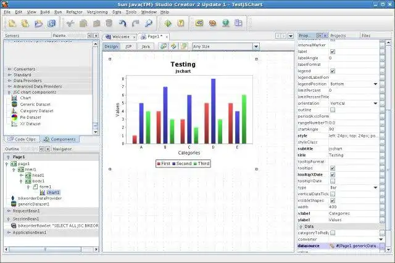Select chart1 node in the Outline tree
This screenshot has height=263, width=395.
click(x=53, y=193)
